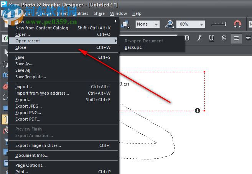This screenshot has width=252, height=174.
Task: Toggle Strikethrough text formatting
Action: pyautogui.click(x=224, y=38)
